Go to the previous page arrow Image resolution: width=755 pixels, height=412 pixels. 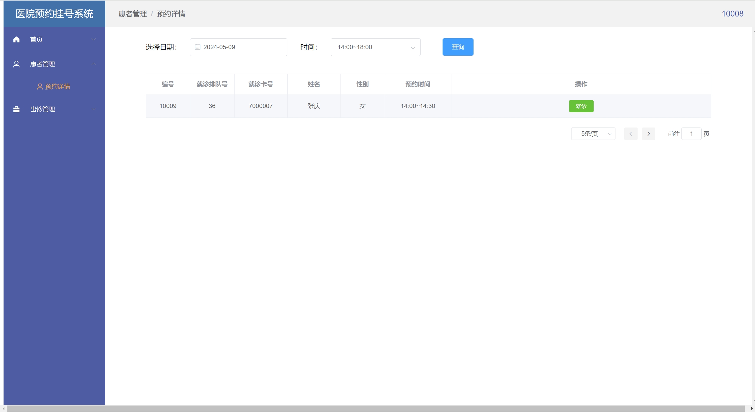coord(630,134)
